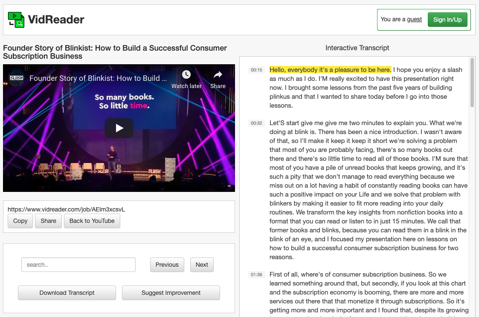Viewport: 479px width, 317px height.
Task: Copy the job URL
Action: click(20, 221)
